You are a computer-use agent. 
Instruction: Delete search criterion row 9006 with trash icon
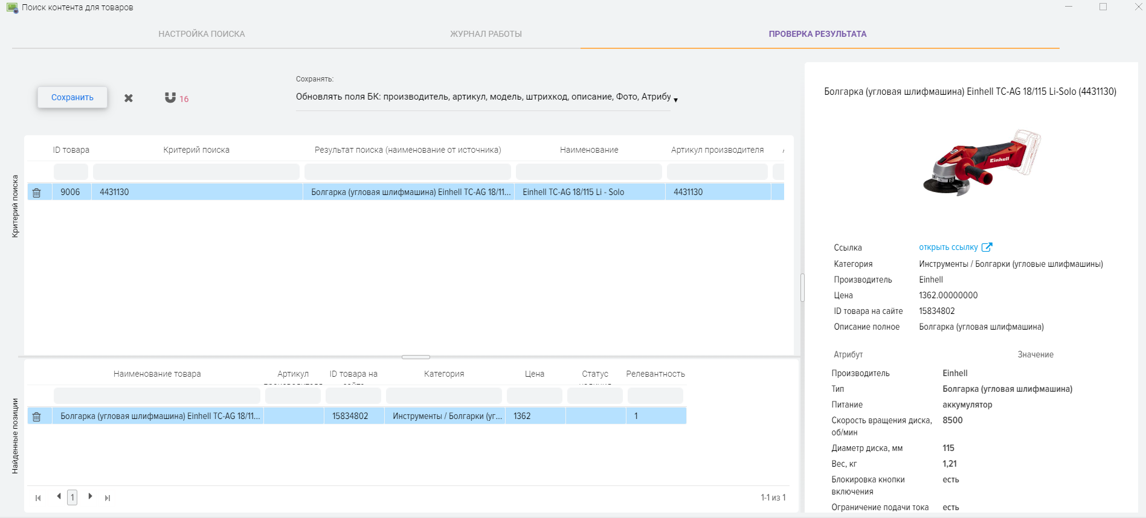click(37, 193)
